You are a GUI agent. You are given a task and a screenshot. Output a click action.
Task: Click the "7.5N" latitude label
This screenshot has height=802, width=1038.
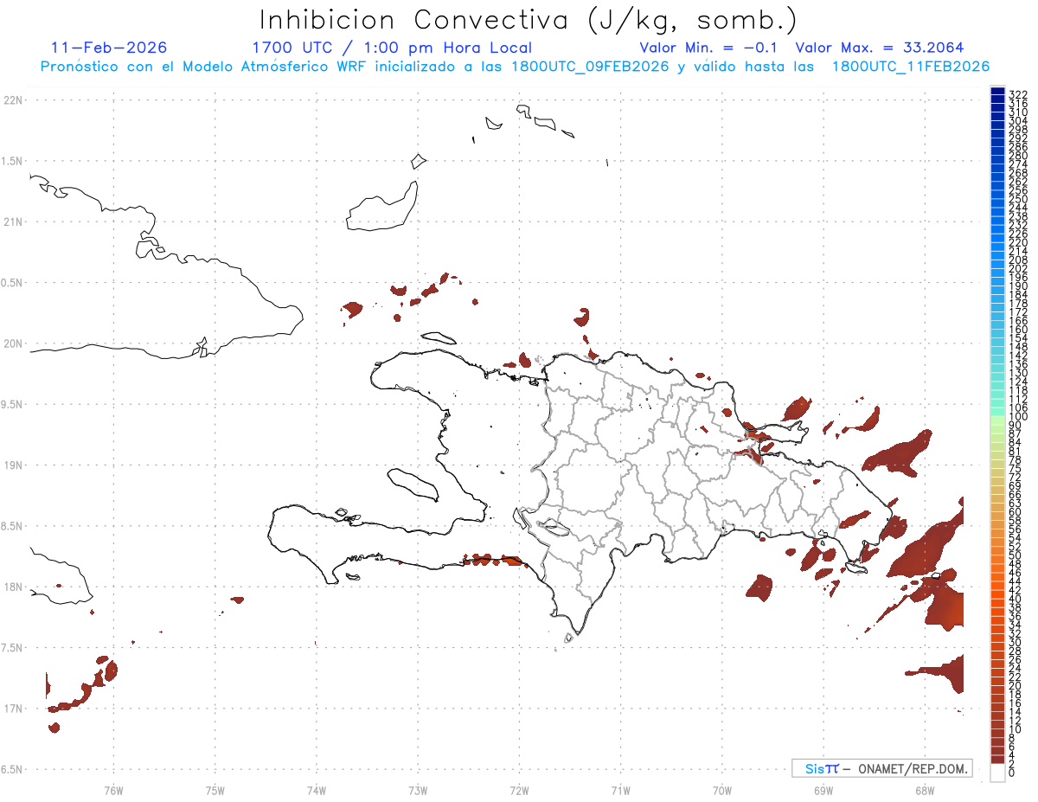12,647
